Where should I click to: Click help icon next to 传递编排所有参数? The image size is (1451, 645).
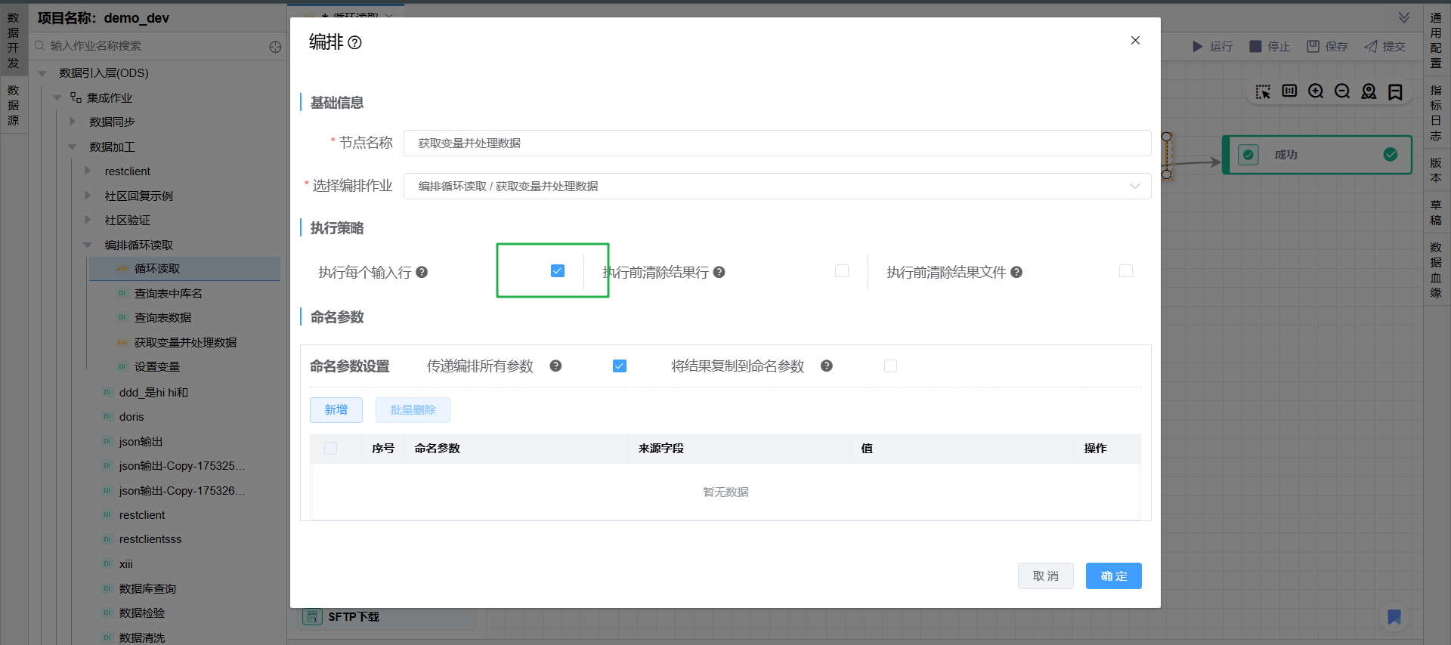(x=555, y=366)
